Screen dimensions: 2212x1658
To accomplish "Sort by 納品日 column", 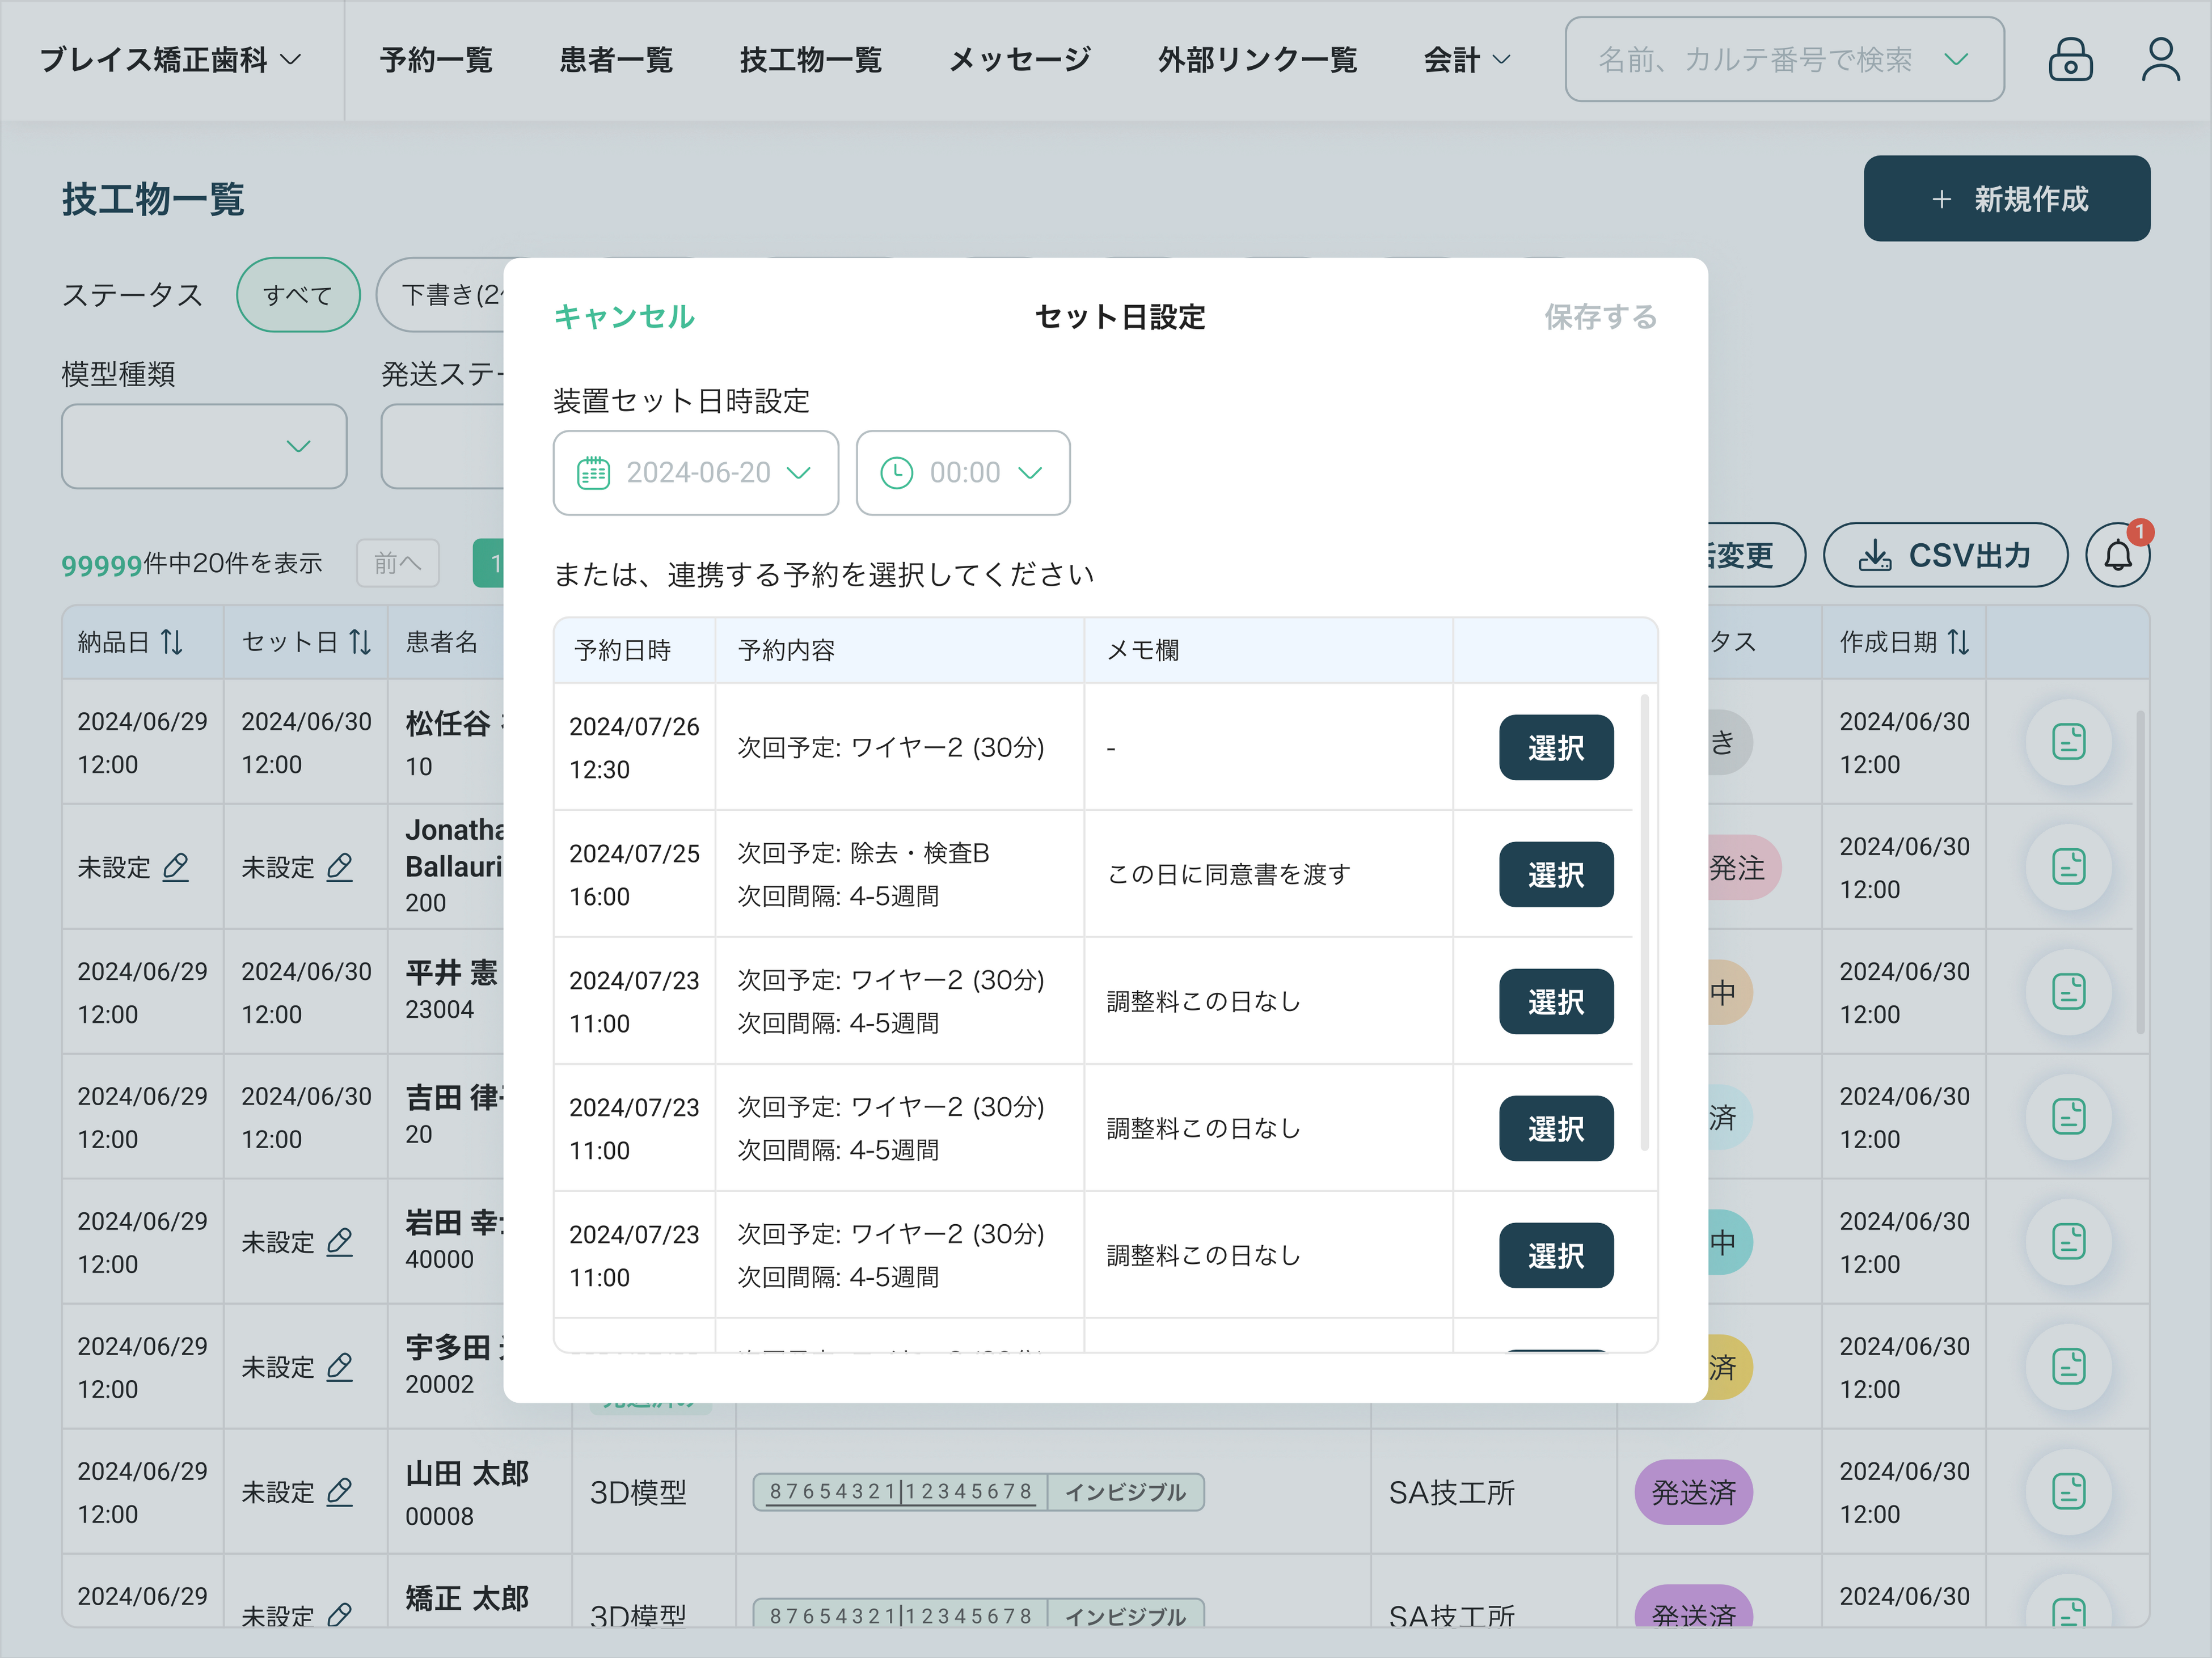I will click(x=172, y=642).
